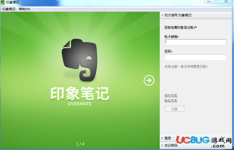Image resolution: width=234 pixels, height=150 pixels.
Task: Open the 印象笔记 menu
Action: click(9, 9)
